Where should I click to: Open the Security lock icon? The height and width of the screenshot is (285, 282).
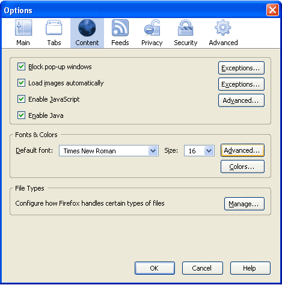186,28
